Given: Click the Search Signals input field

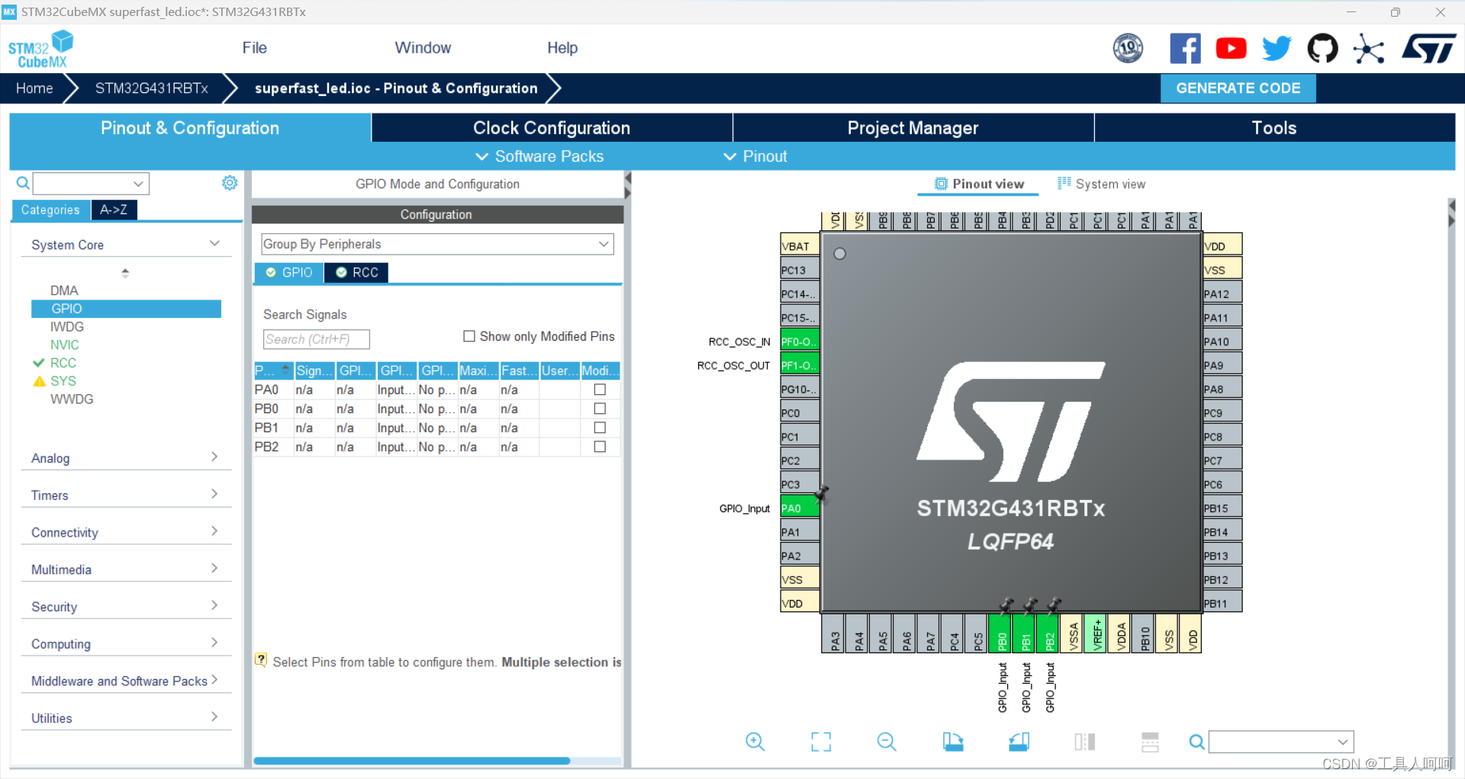Looking at the screenshot, I should (316, 339).
